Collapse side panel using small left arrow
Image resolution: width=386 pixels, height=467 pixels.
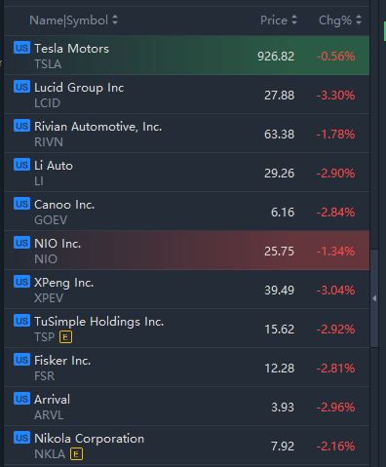coord(374,298)
